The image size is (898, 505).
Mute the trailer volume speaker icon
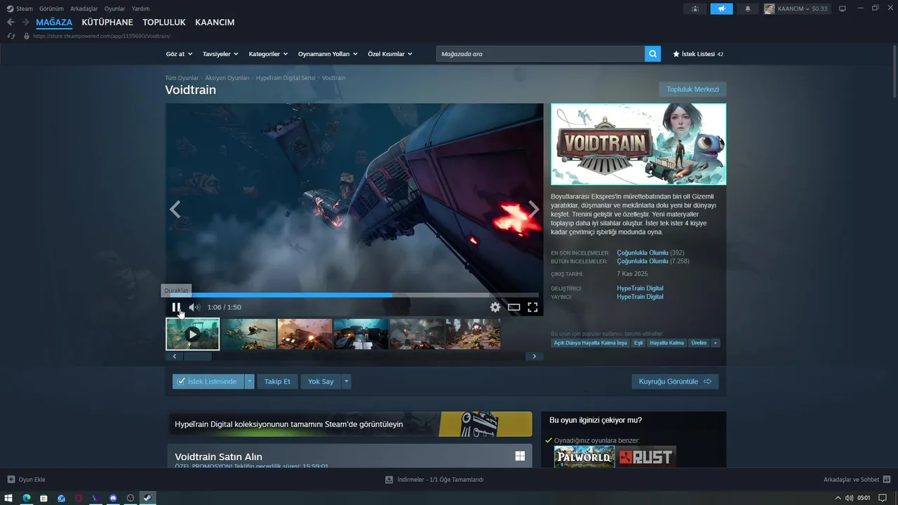[194, 307]
